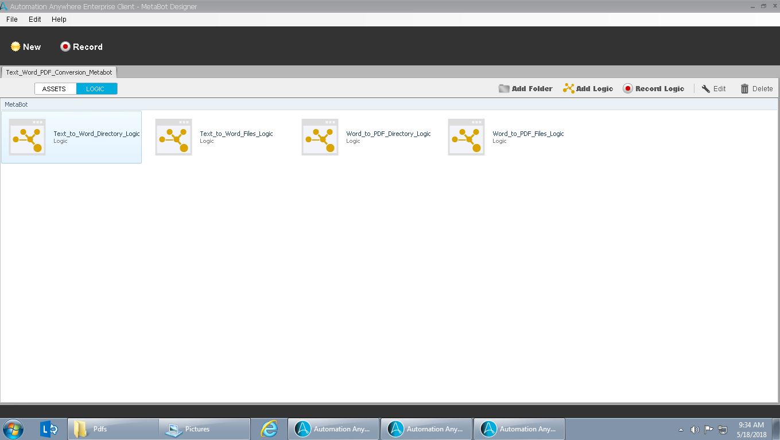
Task: Open the Help menu
Action: point(59,19)
